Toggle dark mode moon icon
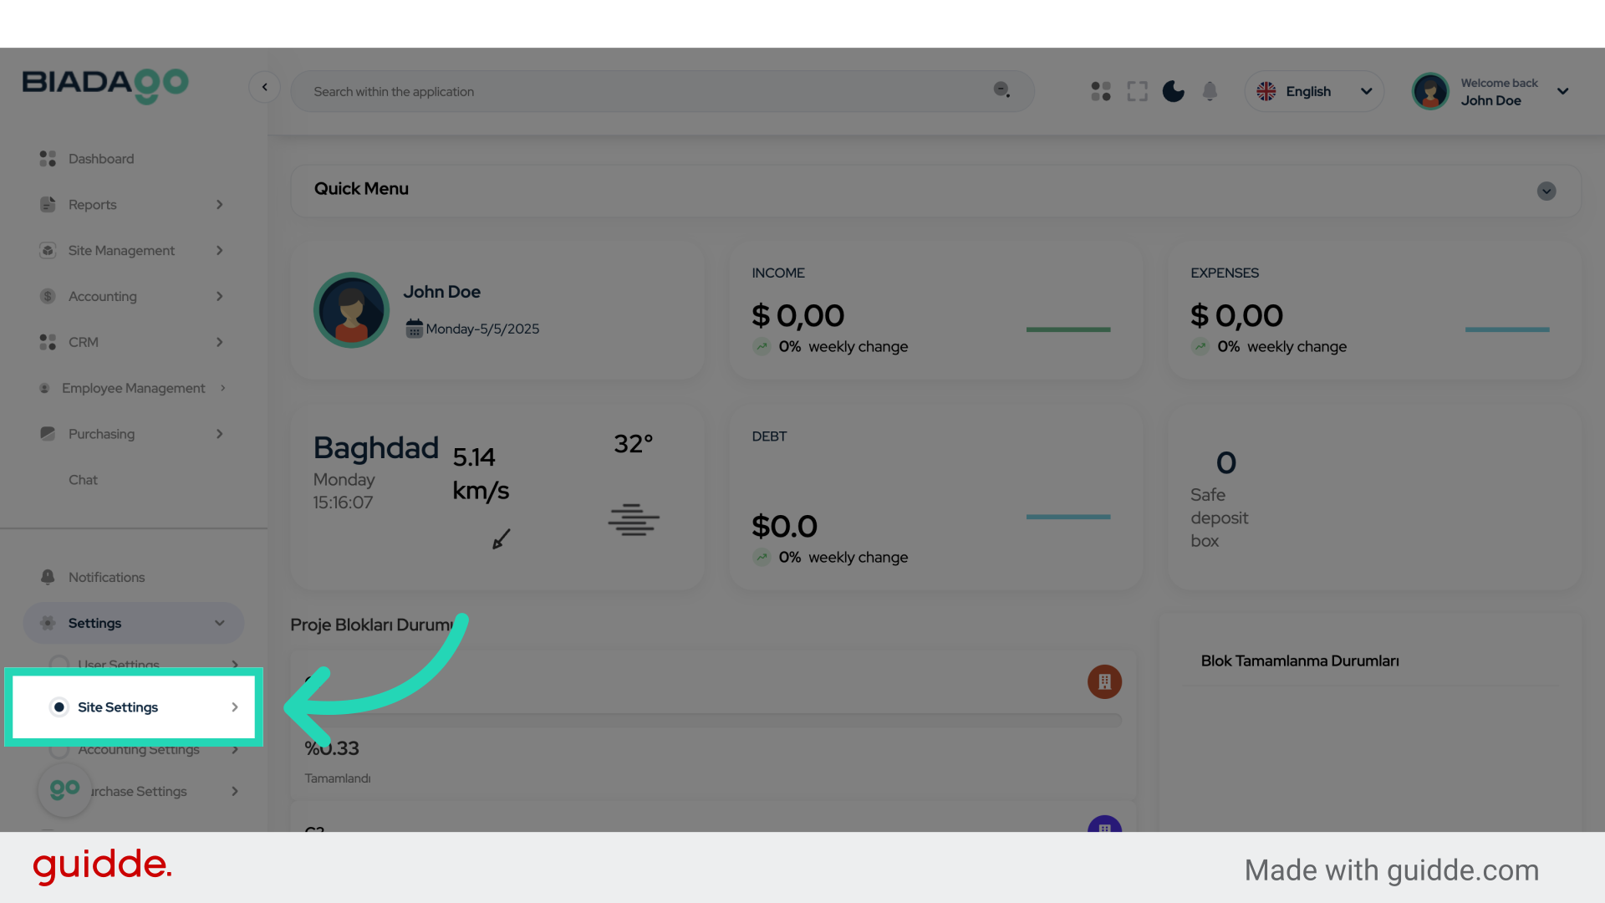The image size is (1605, 903). (x=1173, y=91)
